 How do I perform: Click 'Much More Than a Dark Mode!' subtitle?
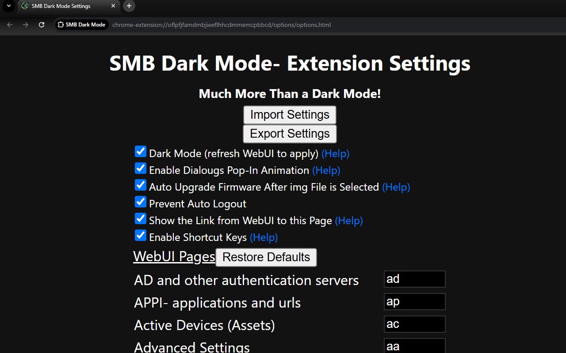(x=290, y=94)
